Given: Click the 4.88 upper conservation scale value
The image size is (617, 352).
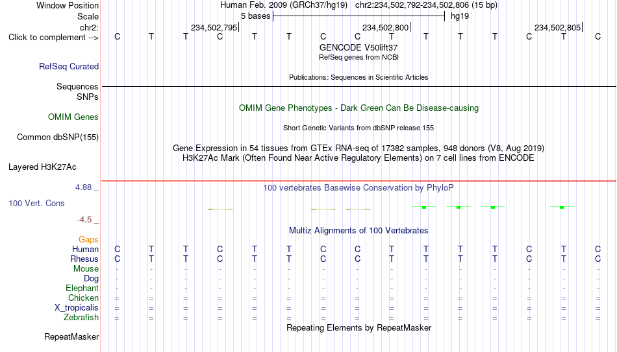Looking at the screenshot, I should (x=83, y=187).
